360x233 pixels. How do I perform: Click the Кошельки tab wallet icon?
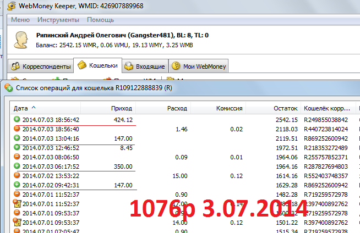(82, 65)
